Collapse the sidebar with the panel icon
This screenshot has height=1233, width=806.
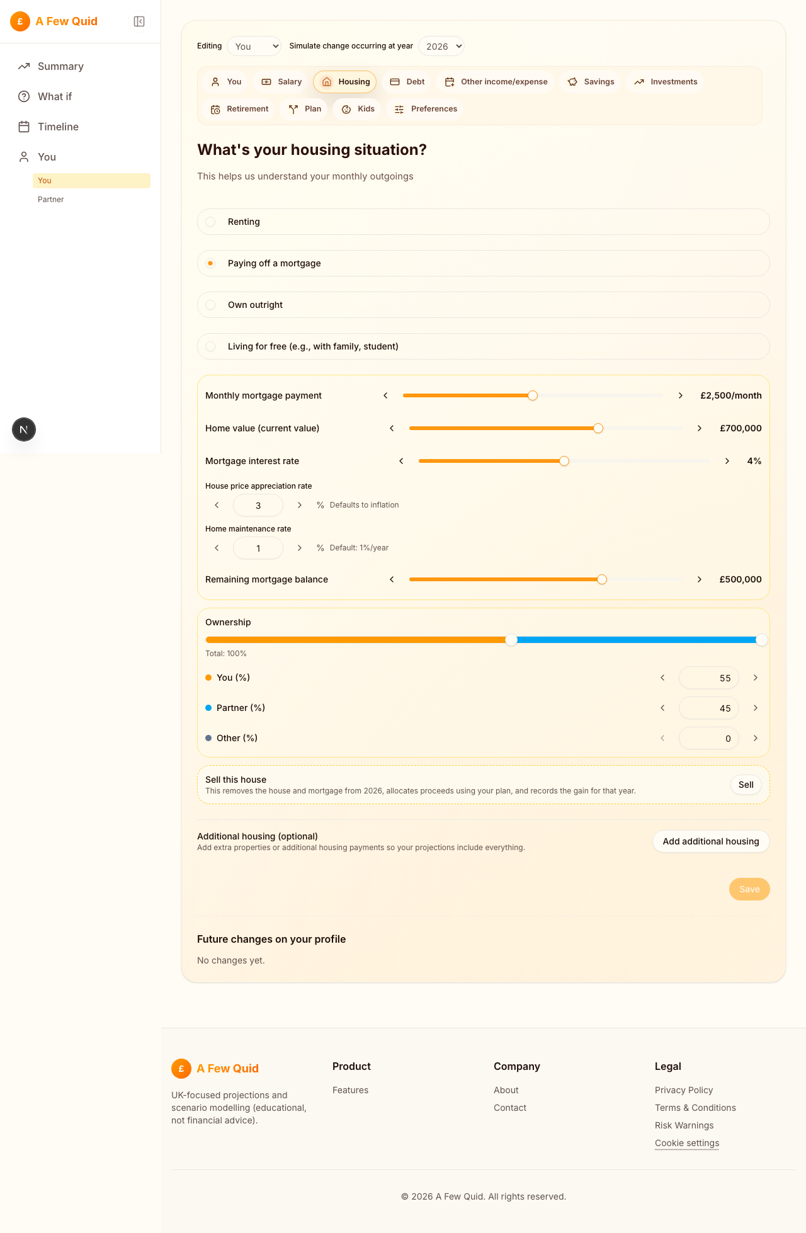pos(139,21)
